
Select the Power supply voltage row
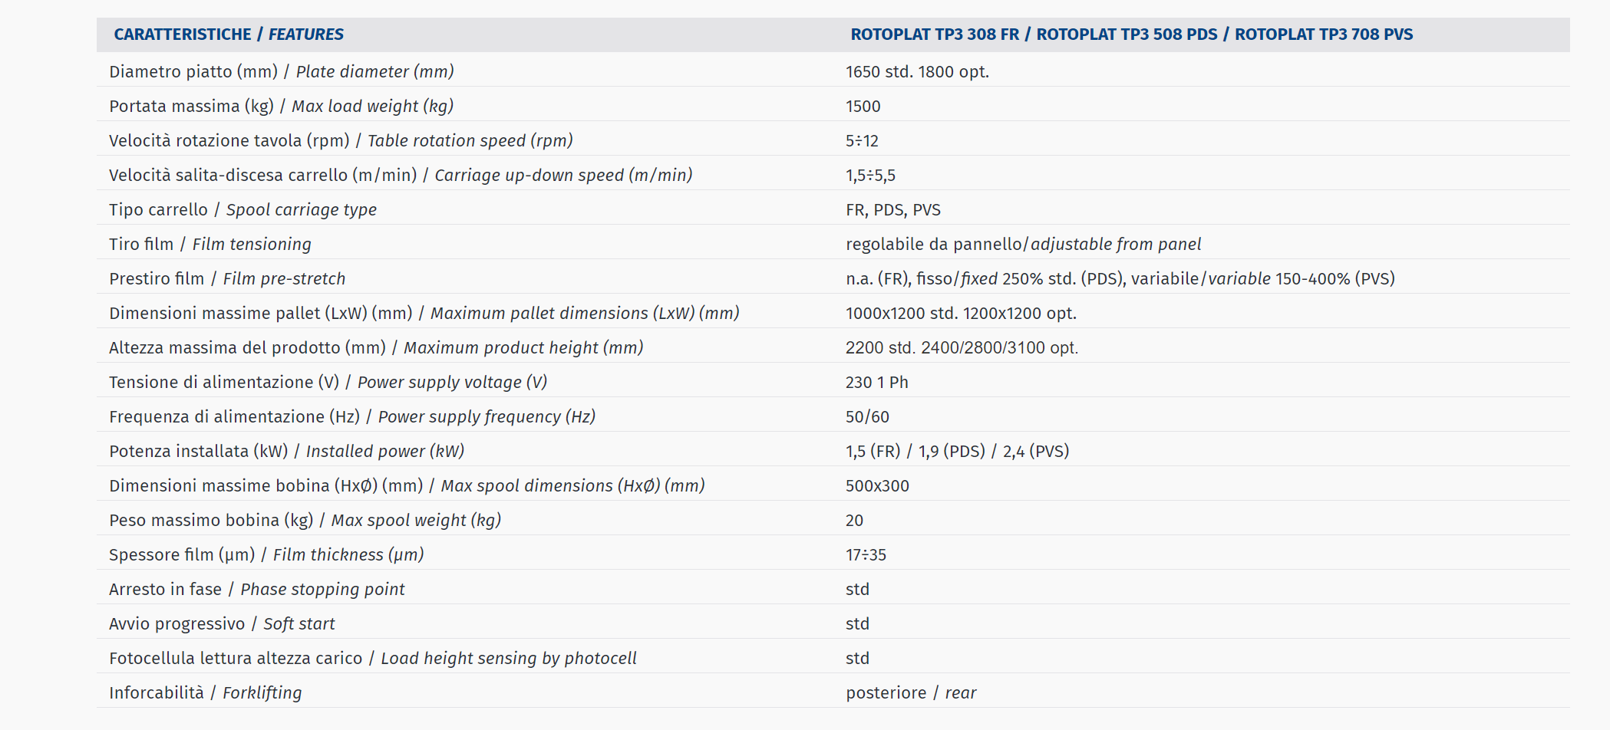click(833, 382)
